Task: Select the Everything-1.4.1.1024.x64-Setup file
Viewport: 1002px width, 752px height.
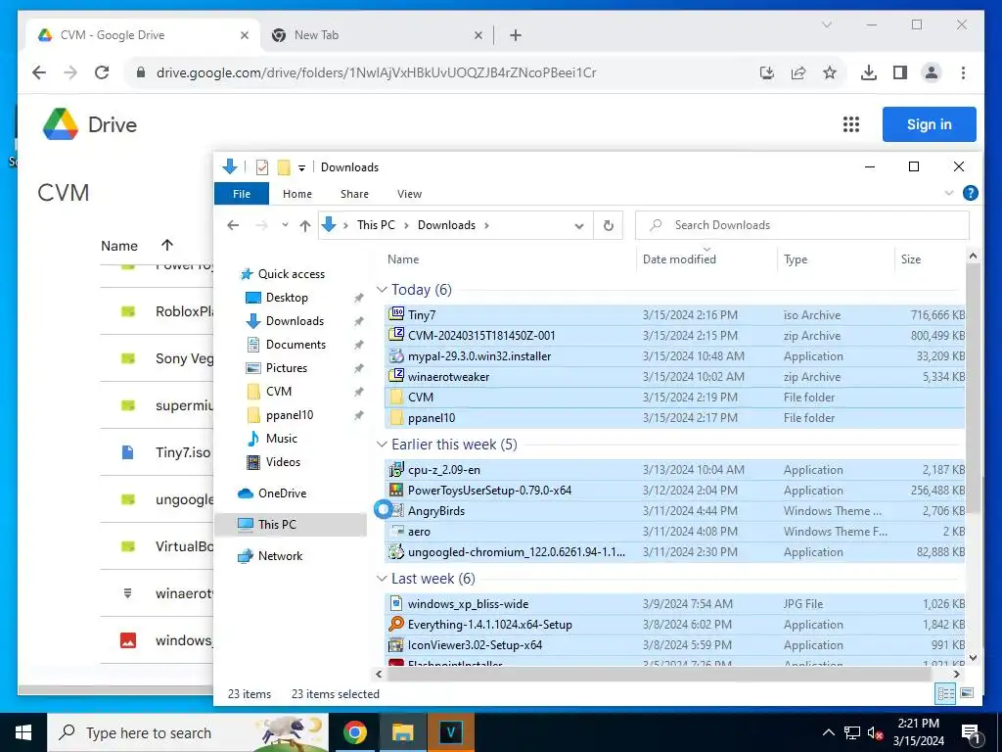Action: (489, 624)
